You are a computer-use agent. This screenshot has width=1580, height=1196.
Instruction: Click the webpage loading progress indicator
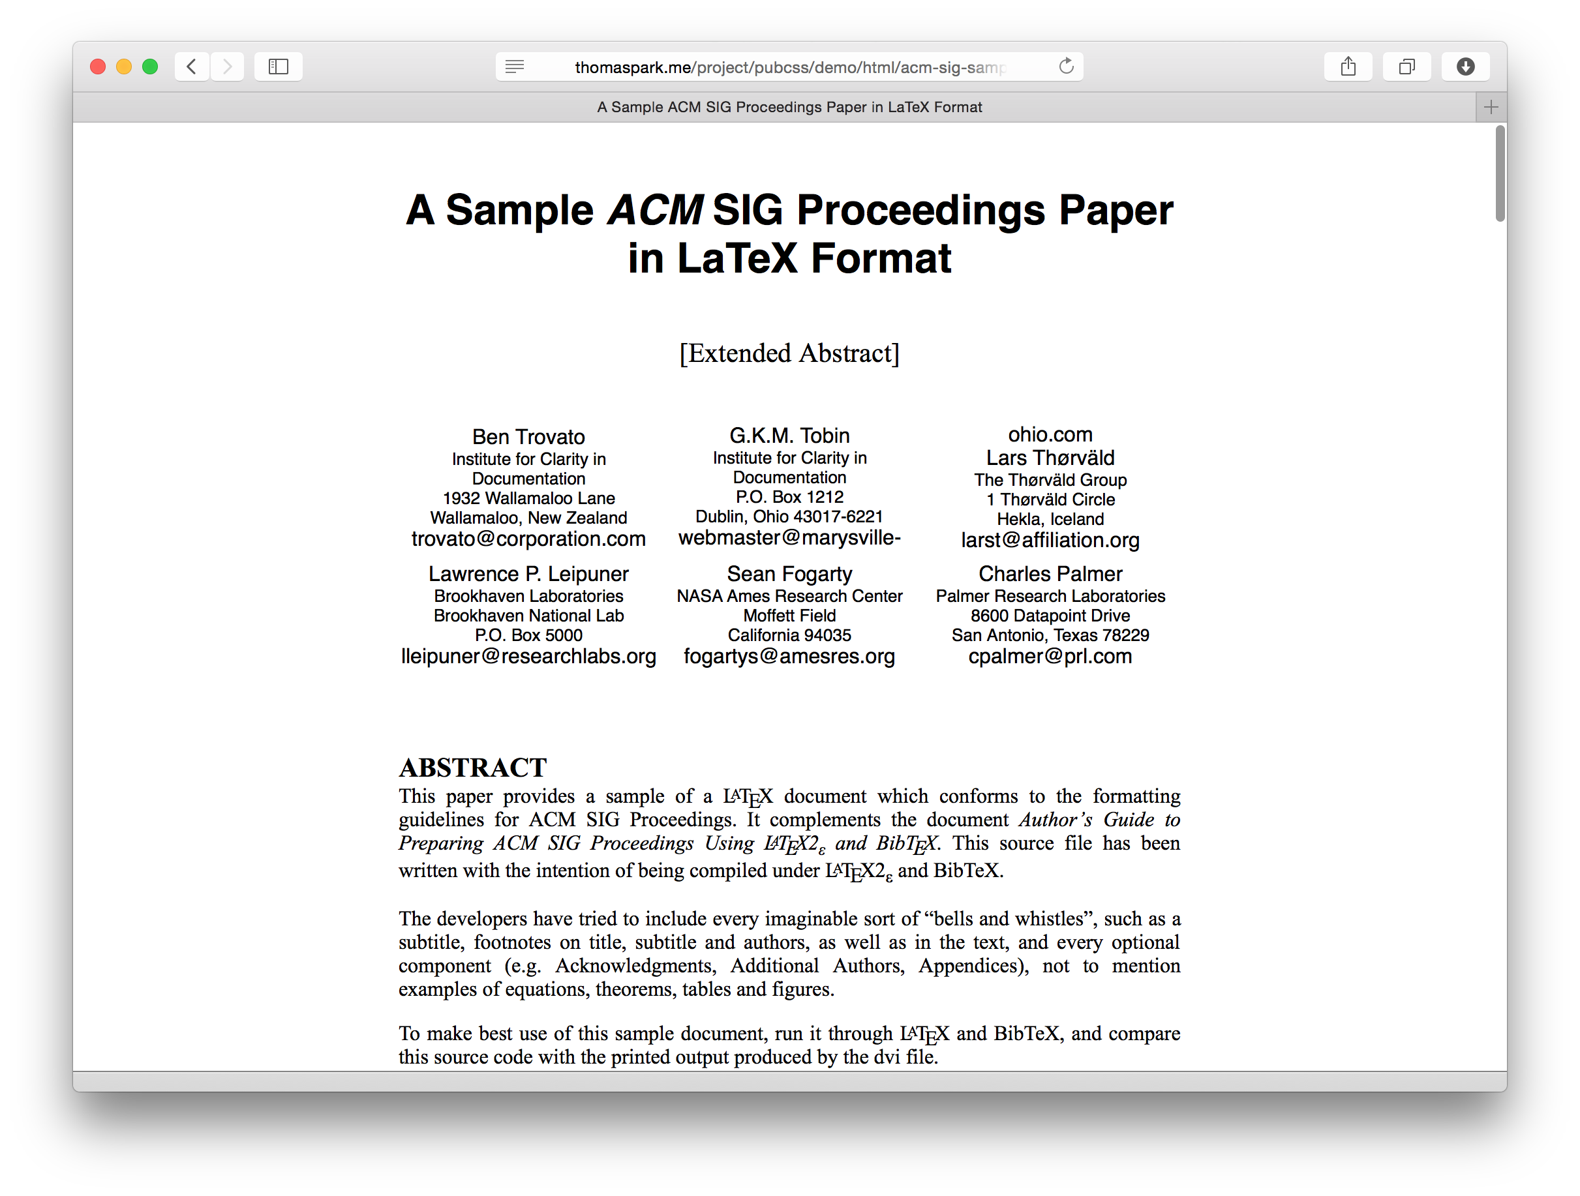1066,65
